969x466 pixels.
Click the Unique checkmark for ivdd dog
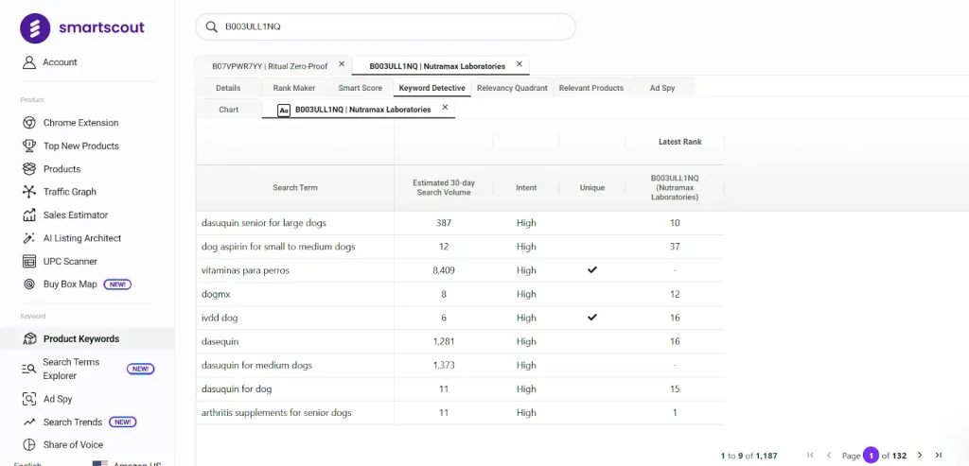pyautogui.click(x=592, y=318)
